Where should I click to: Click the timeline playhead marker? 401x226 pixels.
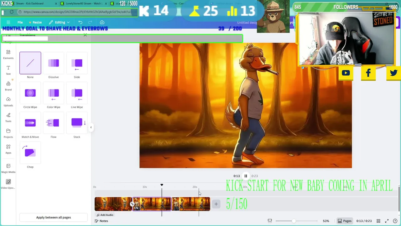[x=162, y=185]
